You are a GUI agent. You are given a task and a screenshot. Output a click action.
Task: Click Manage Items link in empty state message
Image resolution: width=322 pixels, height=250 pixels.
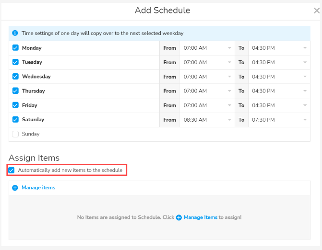point(201,217)
